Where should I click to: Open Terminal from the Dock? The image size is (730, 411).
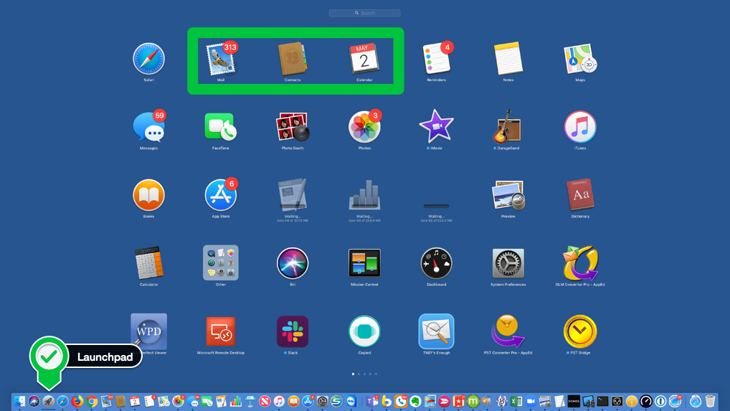pyautogui.click(x=602, y=401)
